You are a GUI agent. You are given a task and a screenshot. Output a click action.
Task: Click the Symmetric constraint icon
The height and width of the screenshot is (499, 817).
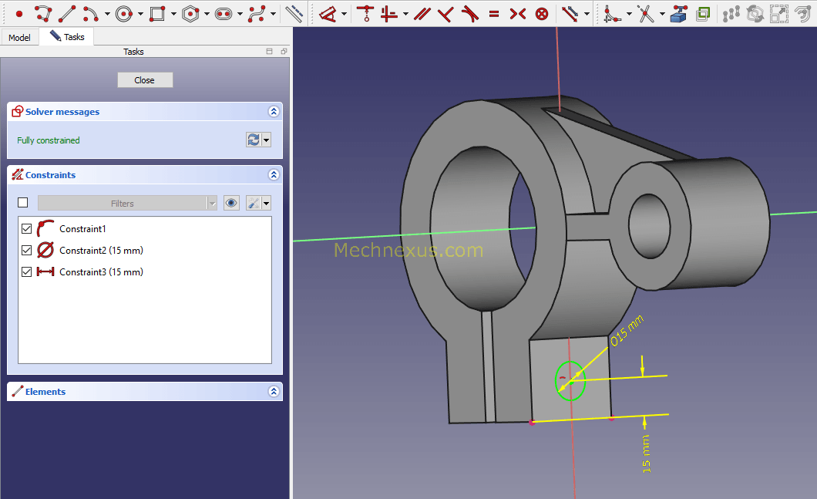(518, 13)
